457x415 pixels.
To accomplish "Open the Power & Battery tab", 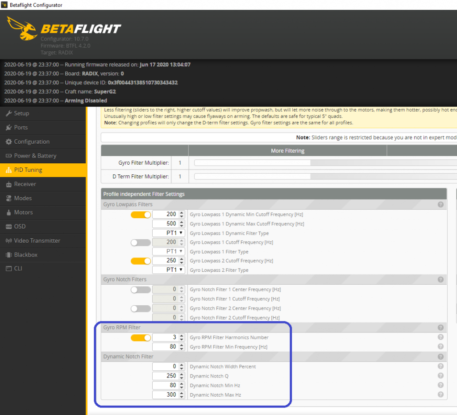I will click(x=43, y=156).
